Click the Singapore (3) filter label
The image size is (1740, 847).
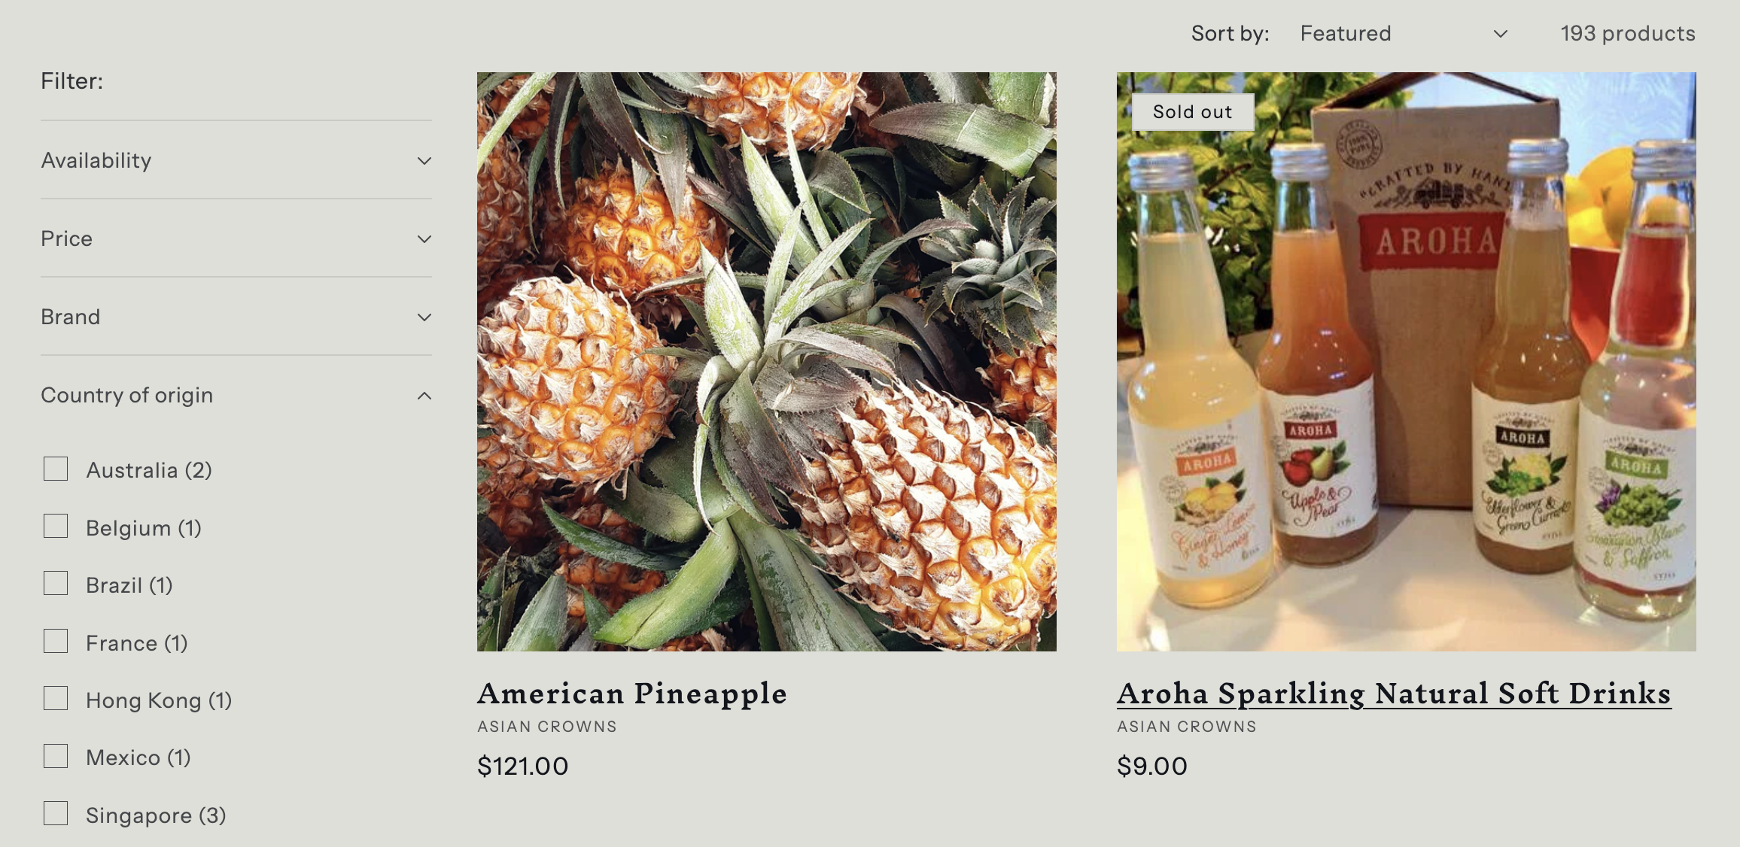coord(156,815)
